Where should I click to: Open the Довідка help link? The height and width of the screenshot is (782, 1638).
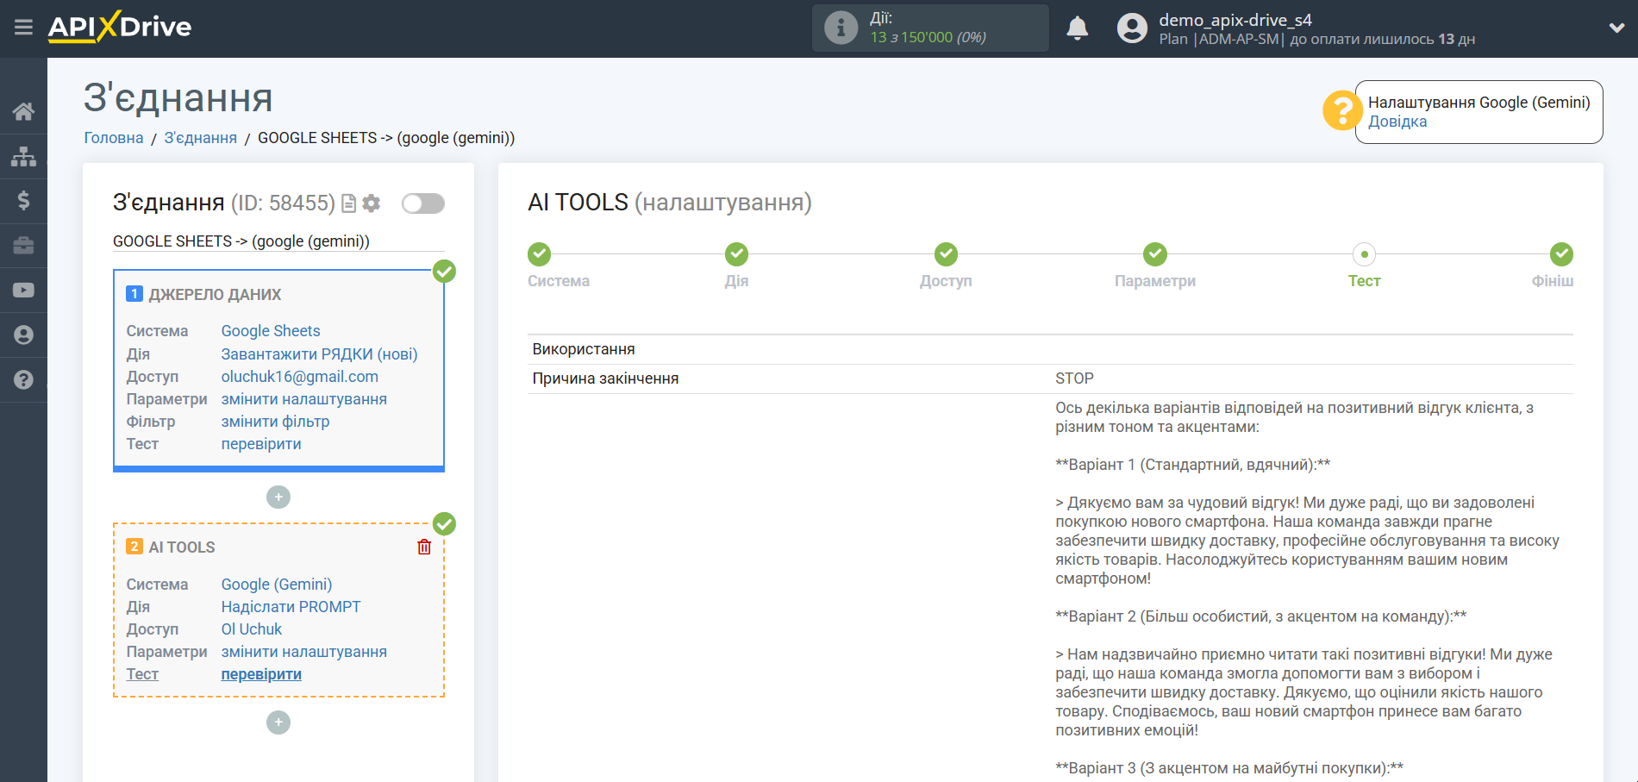pos(1397,122)
